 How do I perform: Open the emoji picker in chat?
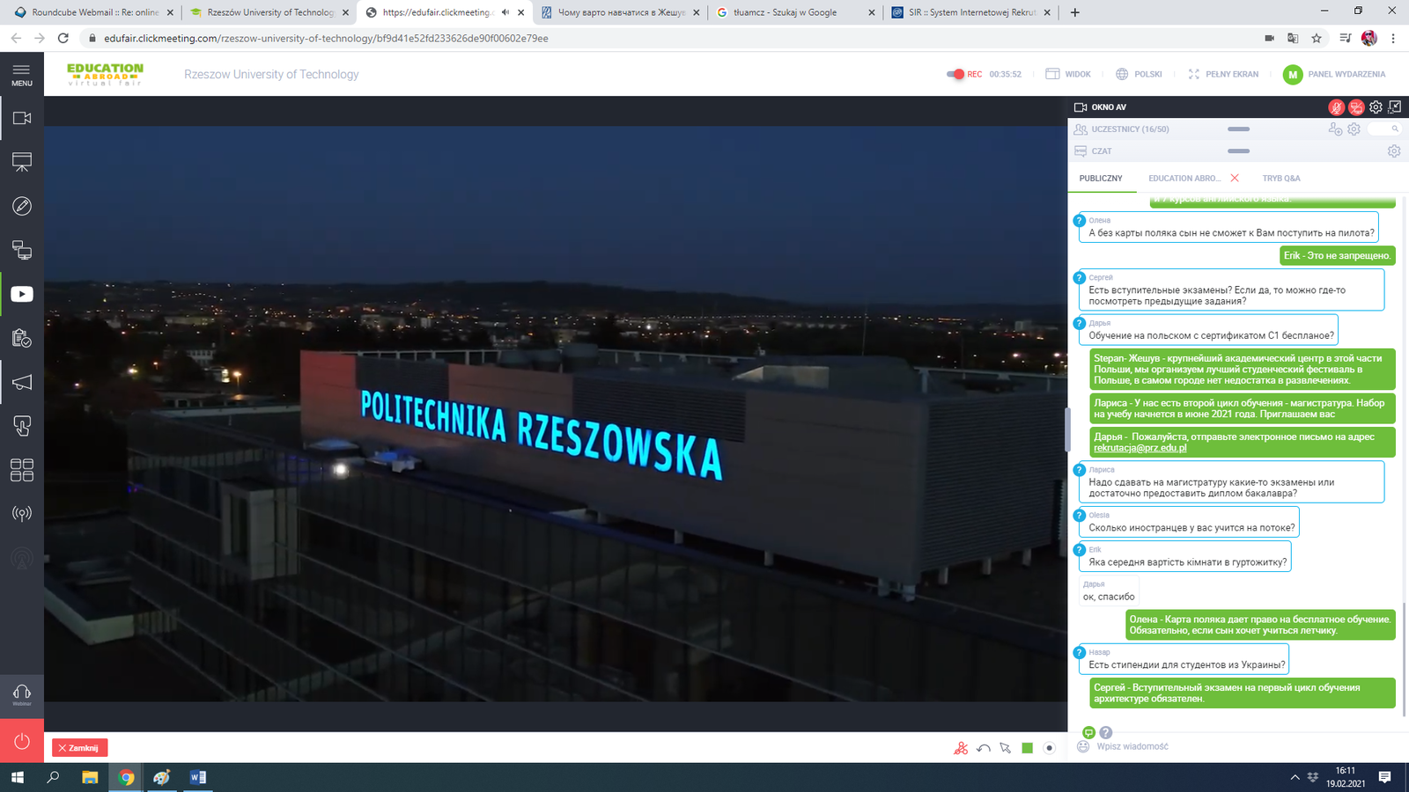point(1083,746)
